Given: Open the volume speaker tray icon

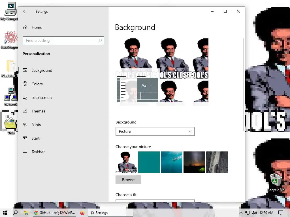Looking at the screenshot, I should coord(254,213).
